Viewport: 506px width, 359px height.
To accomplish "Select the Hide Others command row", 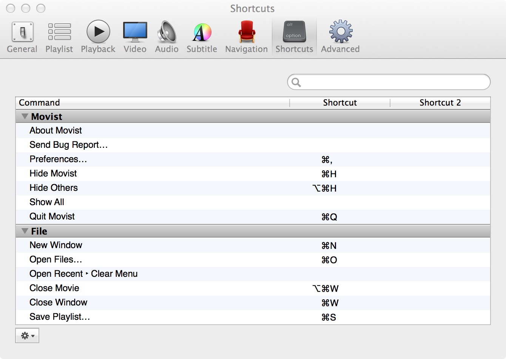I will 54,188.
